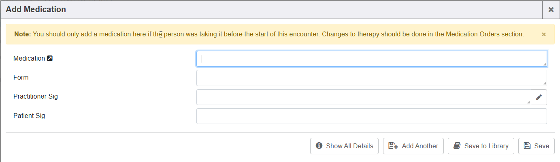The image size is (560, 162).
Task: Activate the Patient Sig input
Action: [x=371, y=116]
